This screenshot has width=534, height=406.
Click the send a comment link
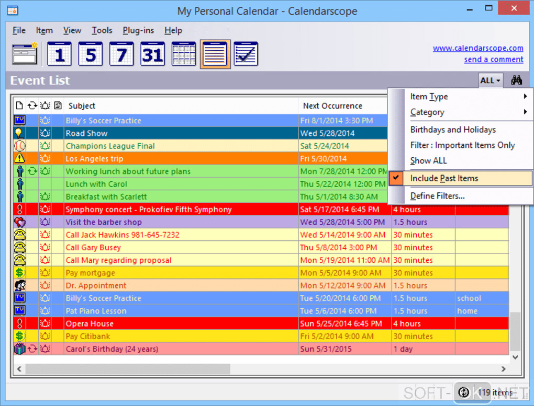[x=494, y=60]
